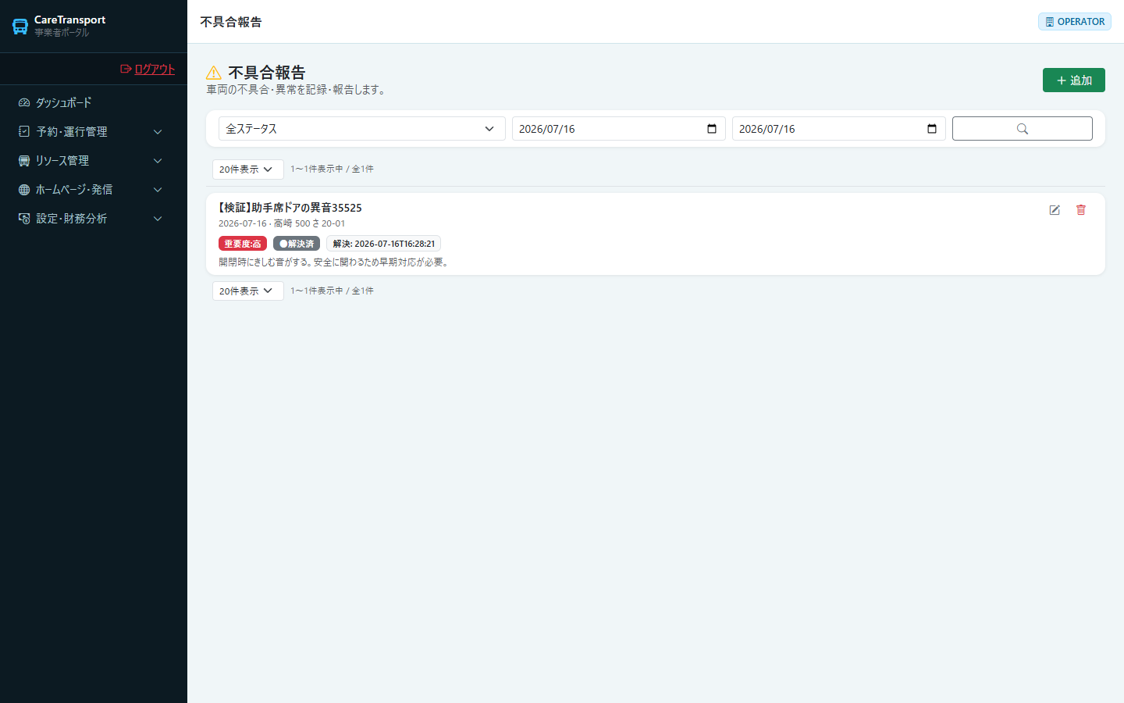Click the bottom 1〜1件表示中 / 全1件 count
This screenshot has height=703, width=1124.
[x=332, y=291]
